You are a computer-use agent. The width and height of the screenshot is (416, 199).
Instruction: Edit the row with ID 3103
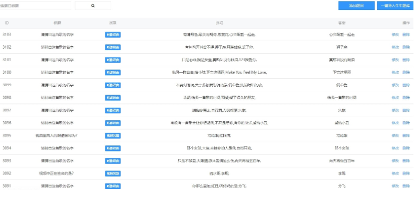coord(395,34)
